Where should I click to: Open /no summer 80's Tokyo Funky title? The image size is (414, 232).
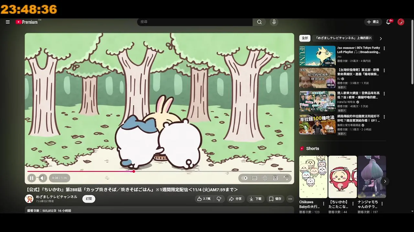pos(359,50)
